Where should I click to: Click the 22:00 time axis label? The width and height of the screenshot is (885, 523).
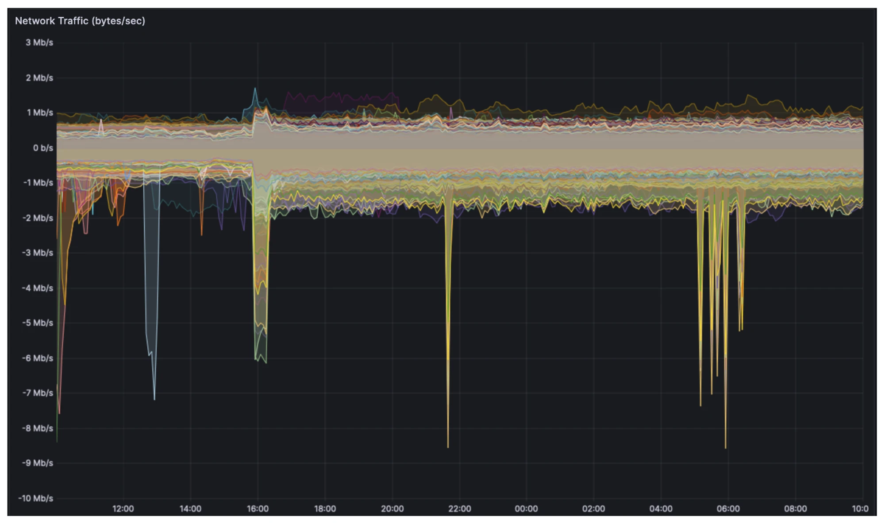[x=459, y=509]
